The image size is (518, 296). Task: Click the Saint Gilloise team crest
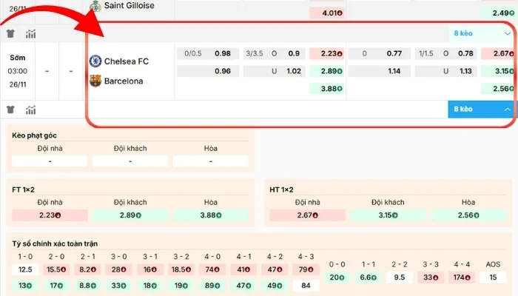pos(95,7)
